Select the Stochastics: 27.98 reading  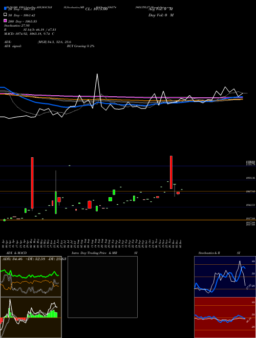(17, 26)
